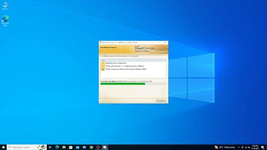Click the Visual C++ 2008 Express Edition logo
This screenshot has width=267, height=150.
(x=144, y=49)
